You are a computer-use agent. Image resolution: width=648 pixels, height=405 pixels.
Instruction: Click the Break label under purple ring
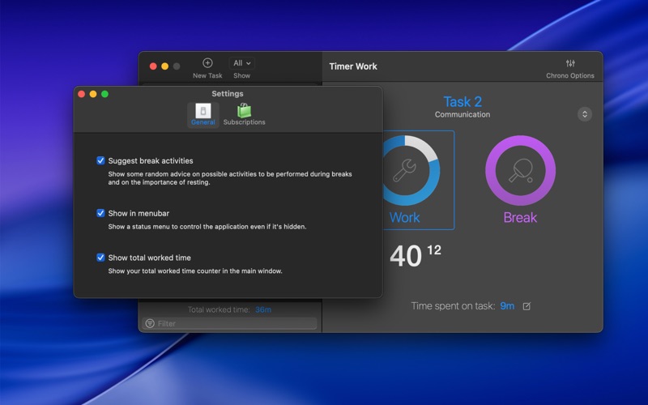tap(520, 217)
